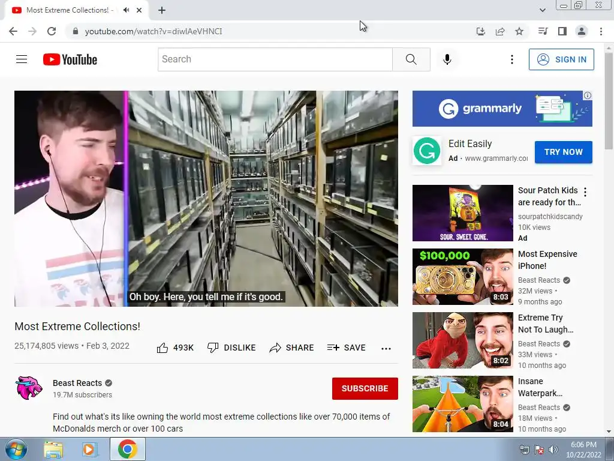
Task: Focus the YouTube search field
Action: point(275,59)
